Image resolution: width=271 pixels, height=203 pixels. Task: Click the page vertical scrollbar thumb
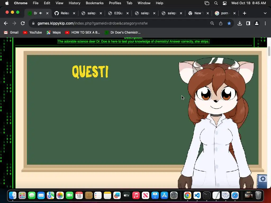[x=269, y=51]
